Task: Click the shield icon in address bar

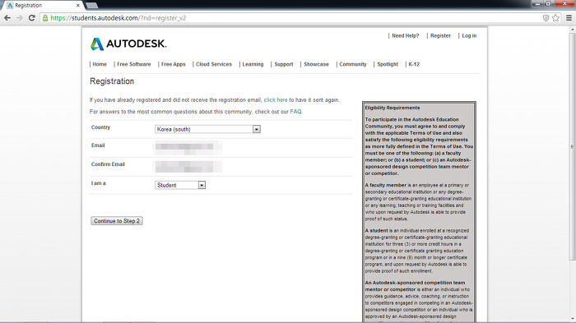Action: point(546,18)
